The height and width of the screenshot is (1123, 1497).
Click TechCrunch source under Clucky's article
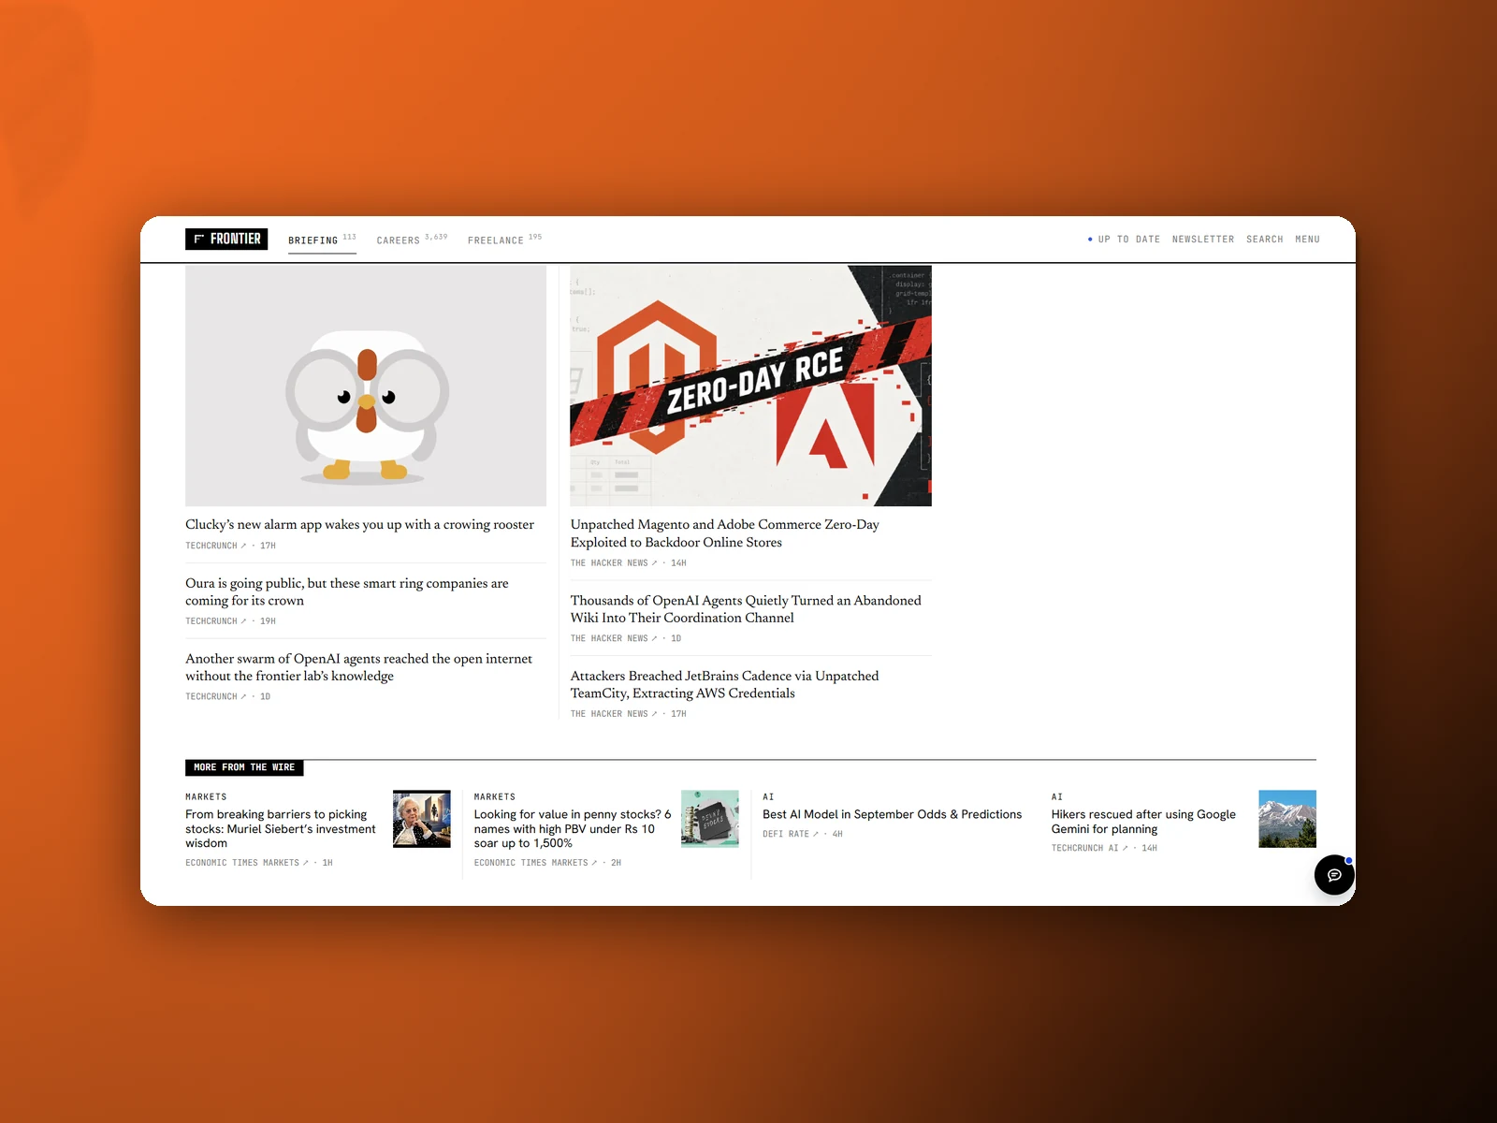(215, 546)
